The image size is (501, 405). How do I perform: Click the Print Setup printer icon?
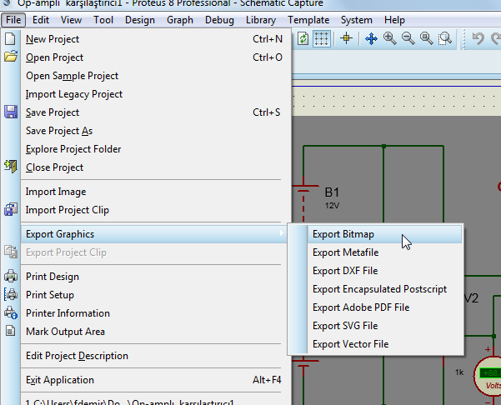tap(11, 294)
